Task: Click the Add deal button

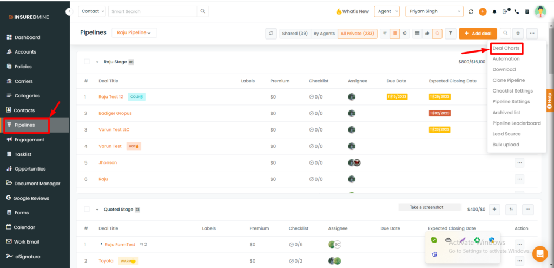Action: 478,33
